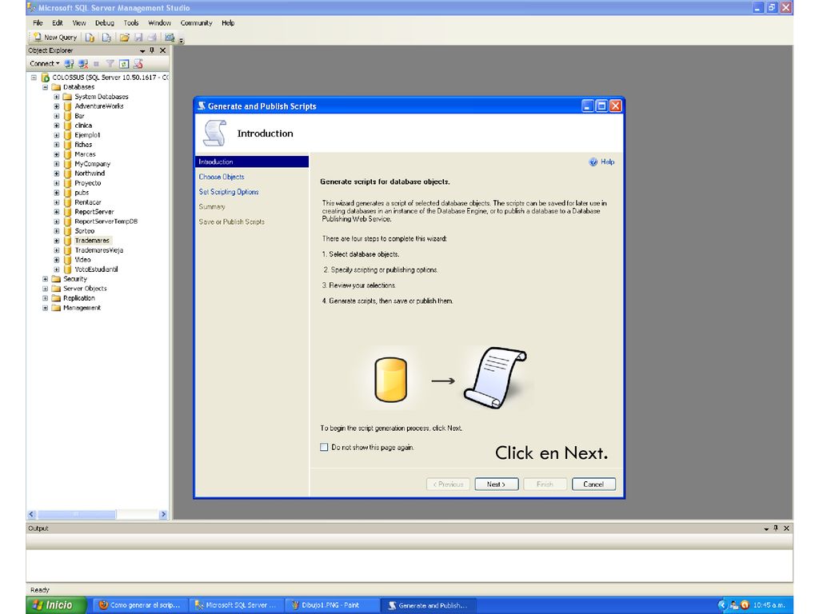
Task: Click the Inicio start button
Action: click(56, 604)
